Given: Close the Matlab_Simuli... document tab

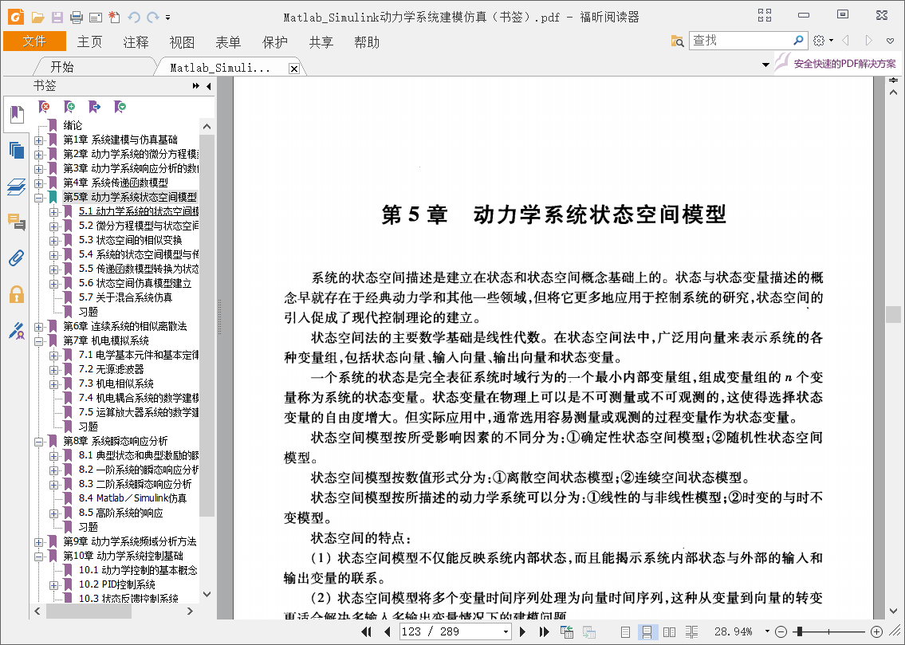Looking at the screenshot, I should point(293,69).
